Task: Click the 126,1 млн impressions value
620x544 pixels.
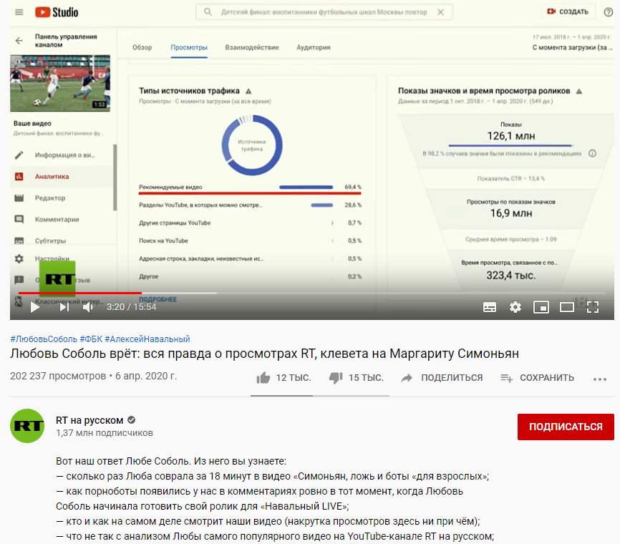Action: 511,137
